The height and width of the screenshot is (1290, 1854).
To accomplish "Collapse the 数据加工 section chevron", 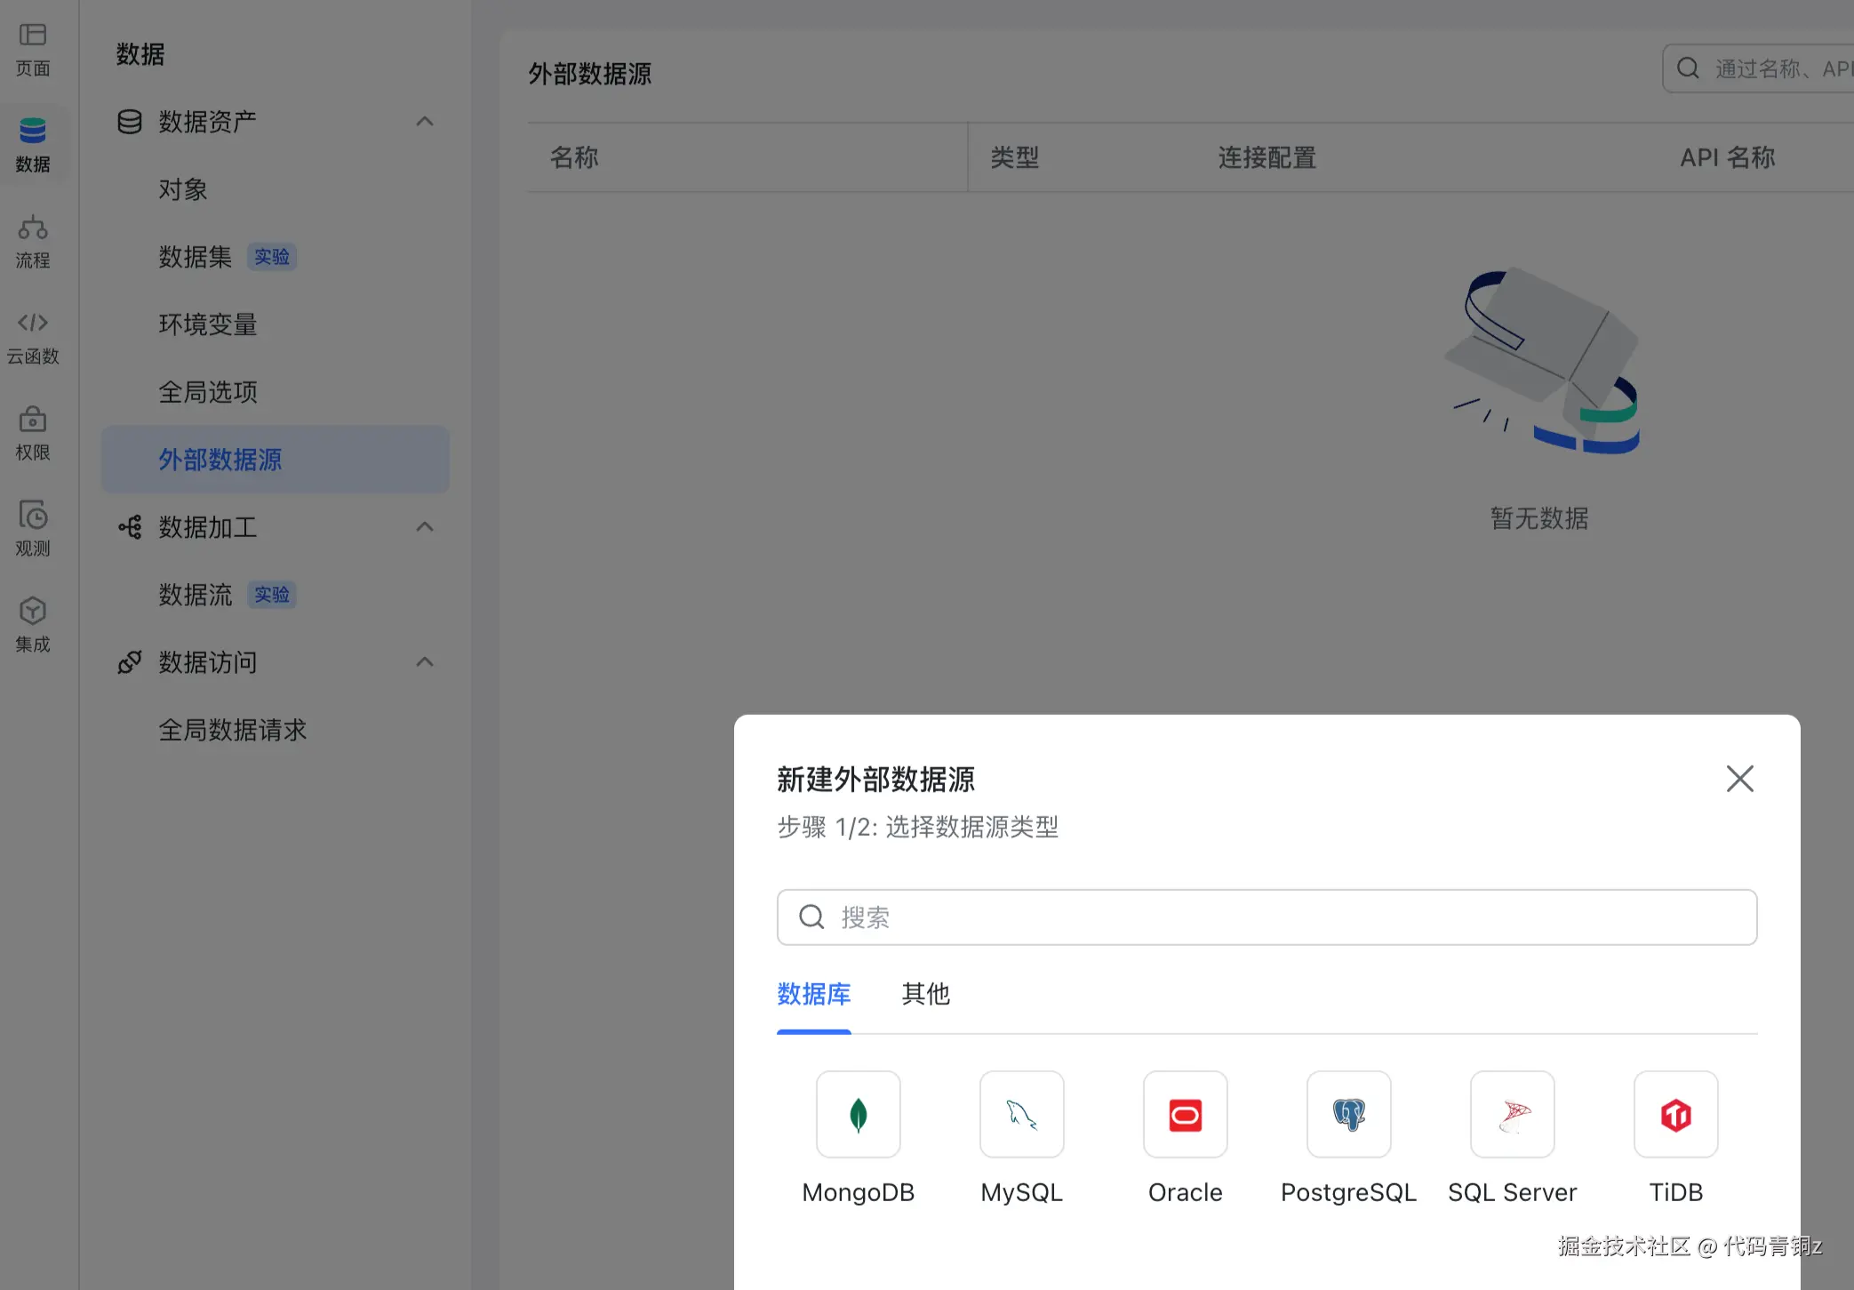I will tap(425, 526).
